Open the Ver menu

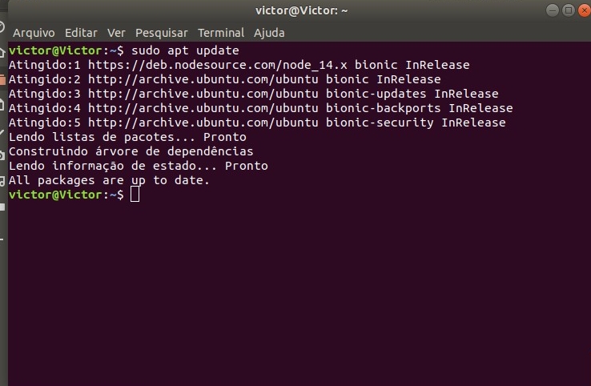(116, 33)
